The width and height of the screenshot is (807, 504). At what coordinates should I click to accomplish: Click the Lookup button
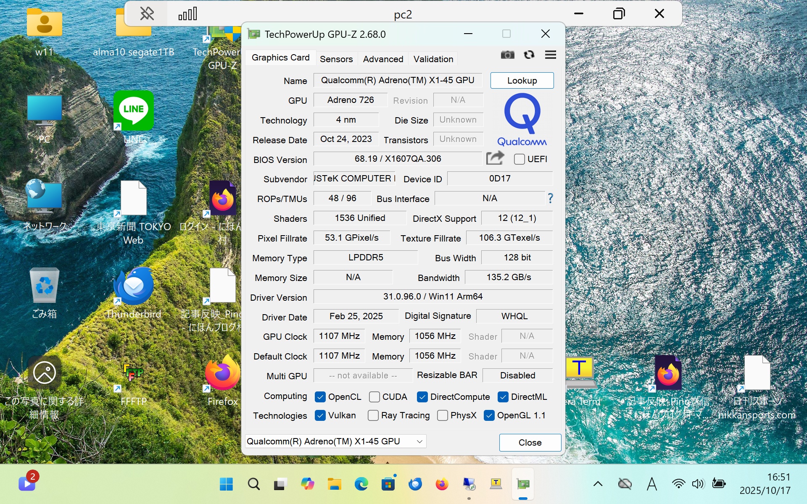point(522,81)
